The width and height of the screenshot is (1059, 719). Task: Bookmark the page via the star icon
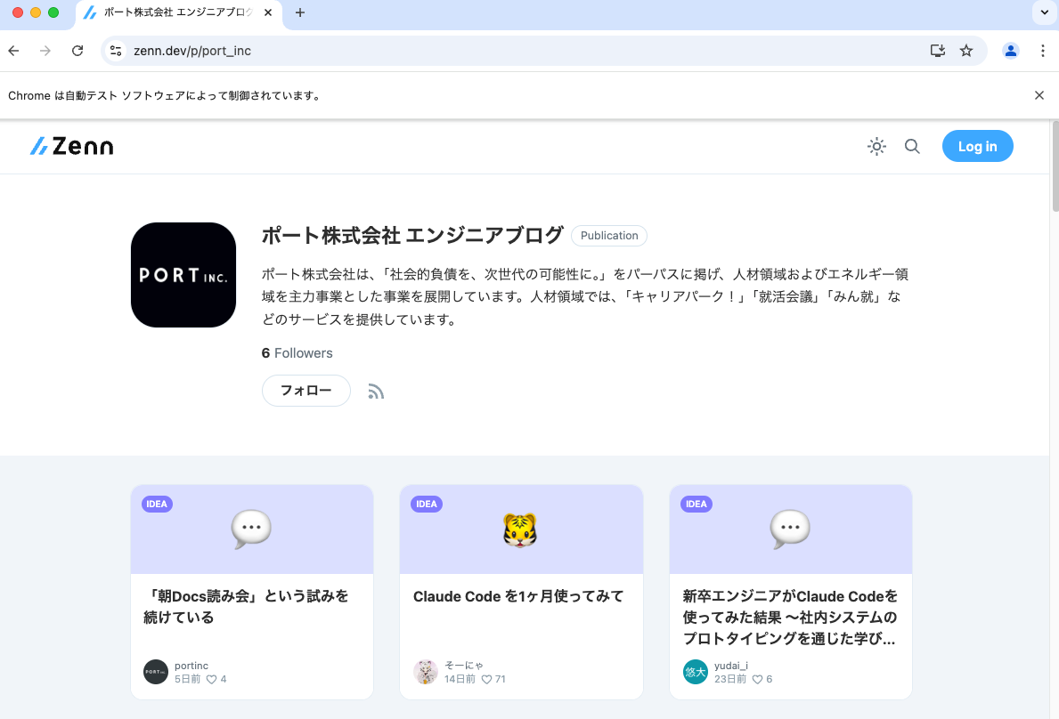[x=966, y=51]
